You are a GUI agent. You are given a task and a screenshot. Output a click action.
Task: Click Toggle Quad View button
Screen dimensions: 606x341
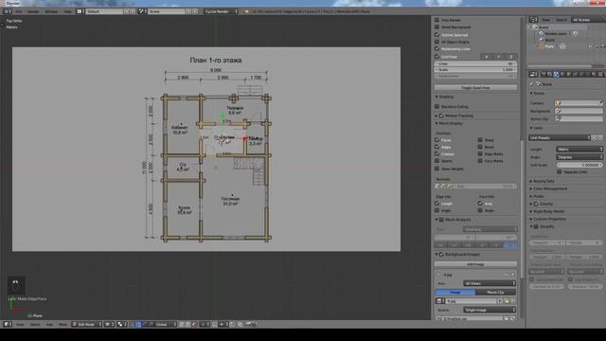coord(475,88)
